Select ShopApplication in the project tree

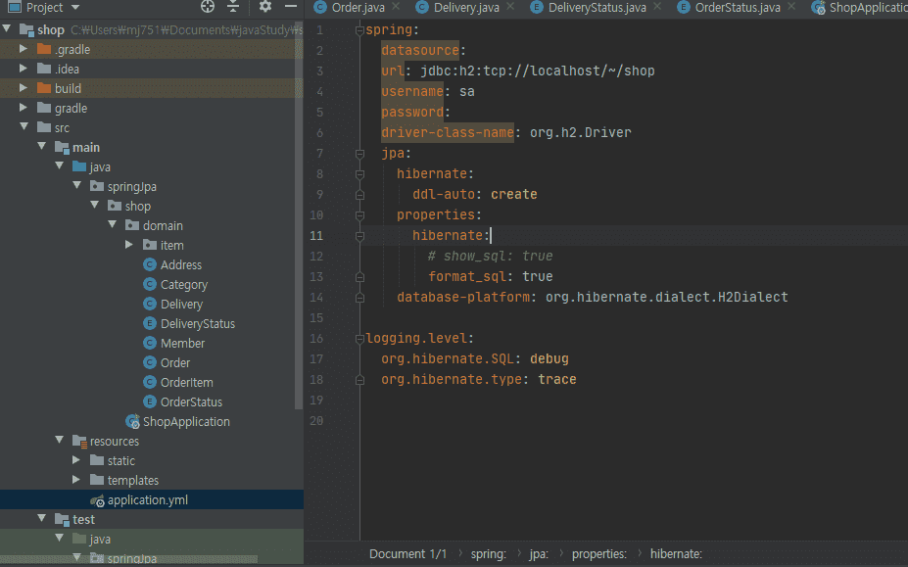click(x=186, y=421)
